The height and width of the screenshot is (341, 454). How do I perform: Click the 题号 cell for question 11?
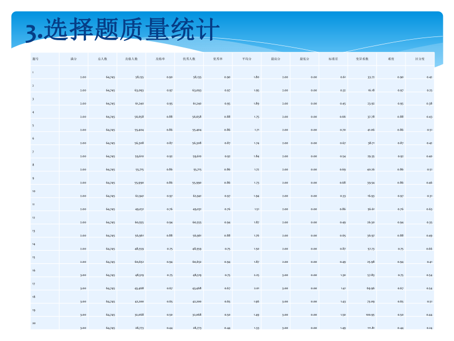pos(45,204)
